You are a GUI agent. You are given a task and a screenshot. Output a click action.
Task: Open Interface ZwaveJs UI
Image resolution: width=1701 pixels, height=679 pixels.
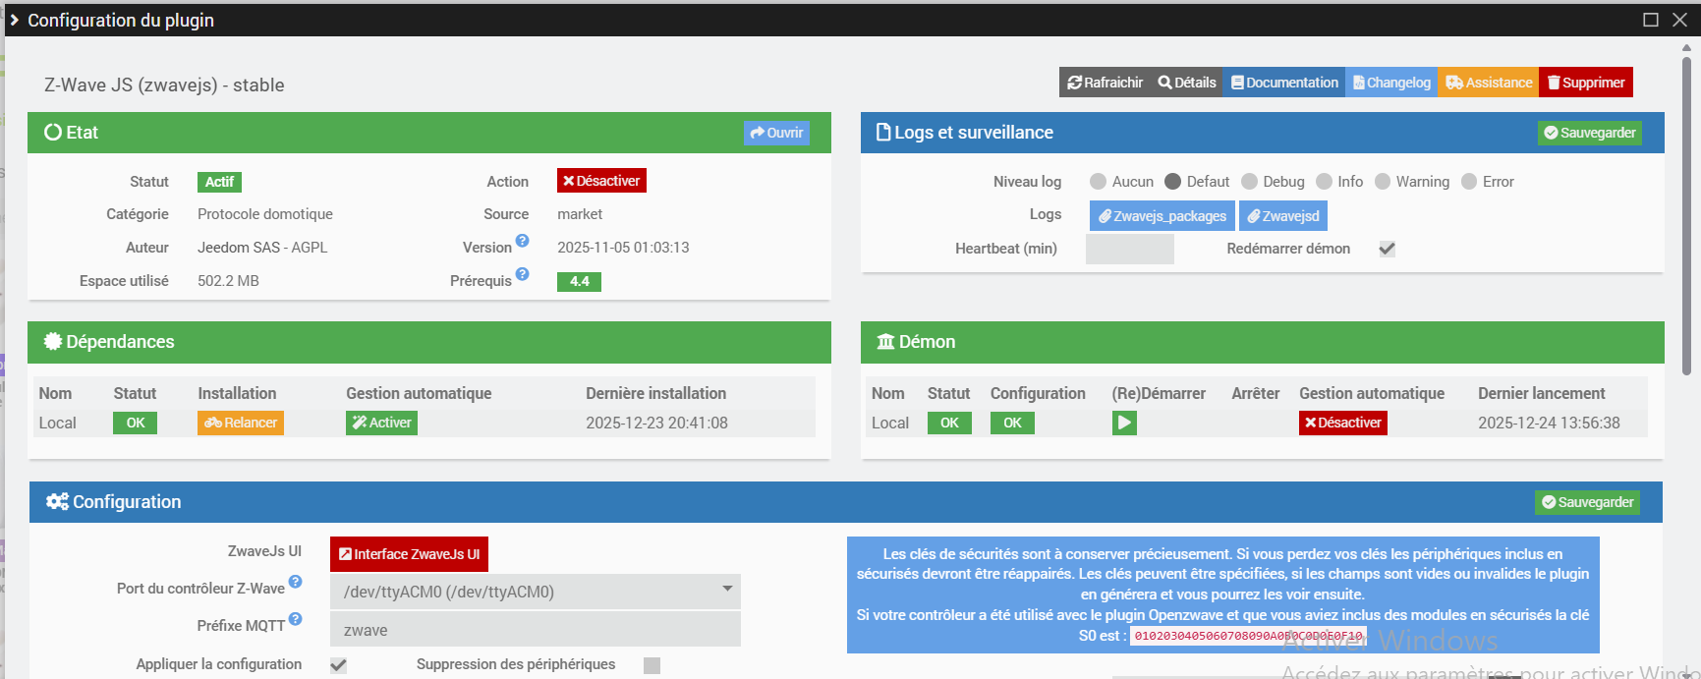[x=409, y=554]
